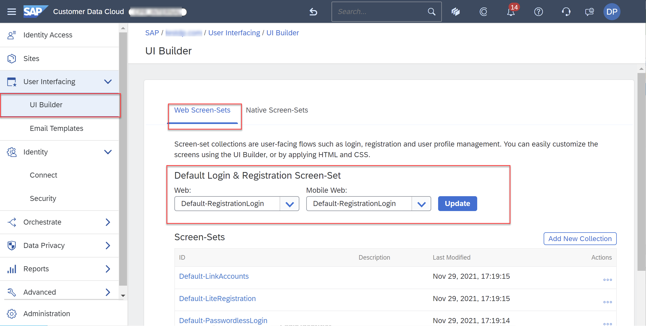Open Default-LinkAccounts screen-set link
This screenshot has width=646, height=326.
click(x=214, y=276)
